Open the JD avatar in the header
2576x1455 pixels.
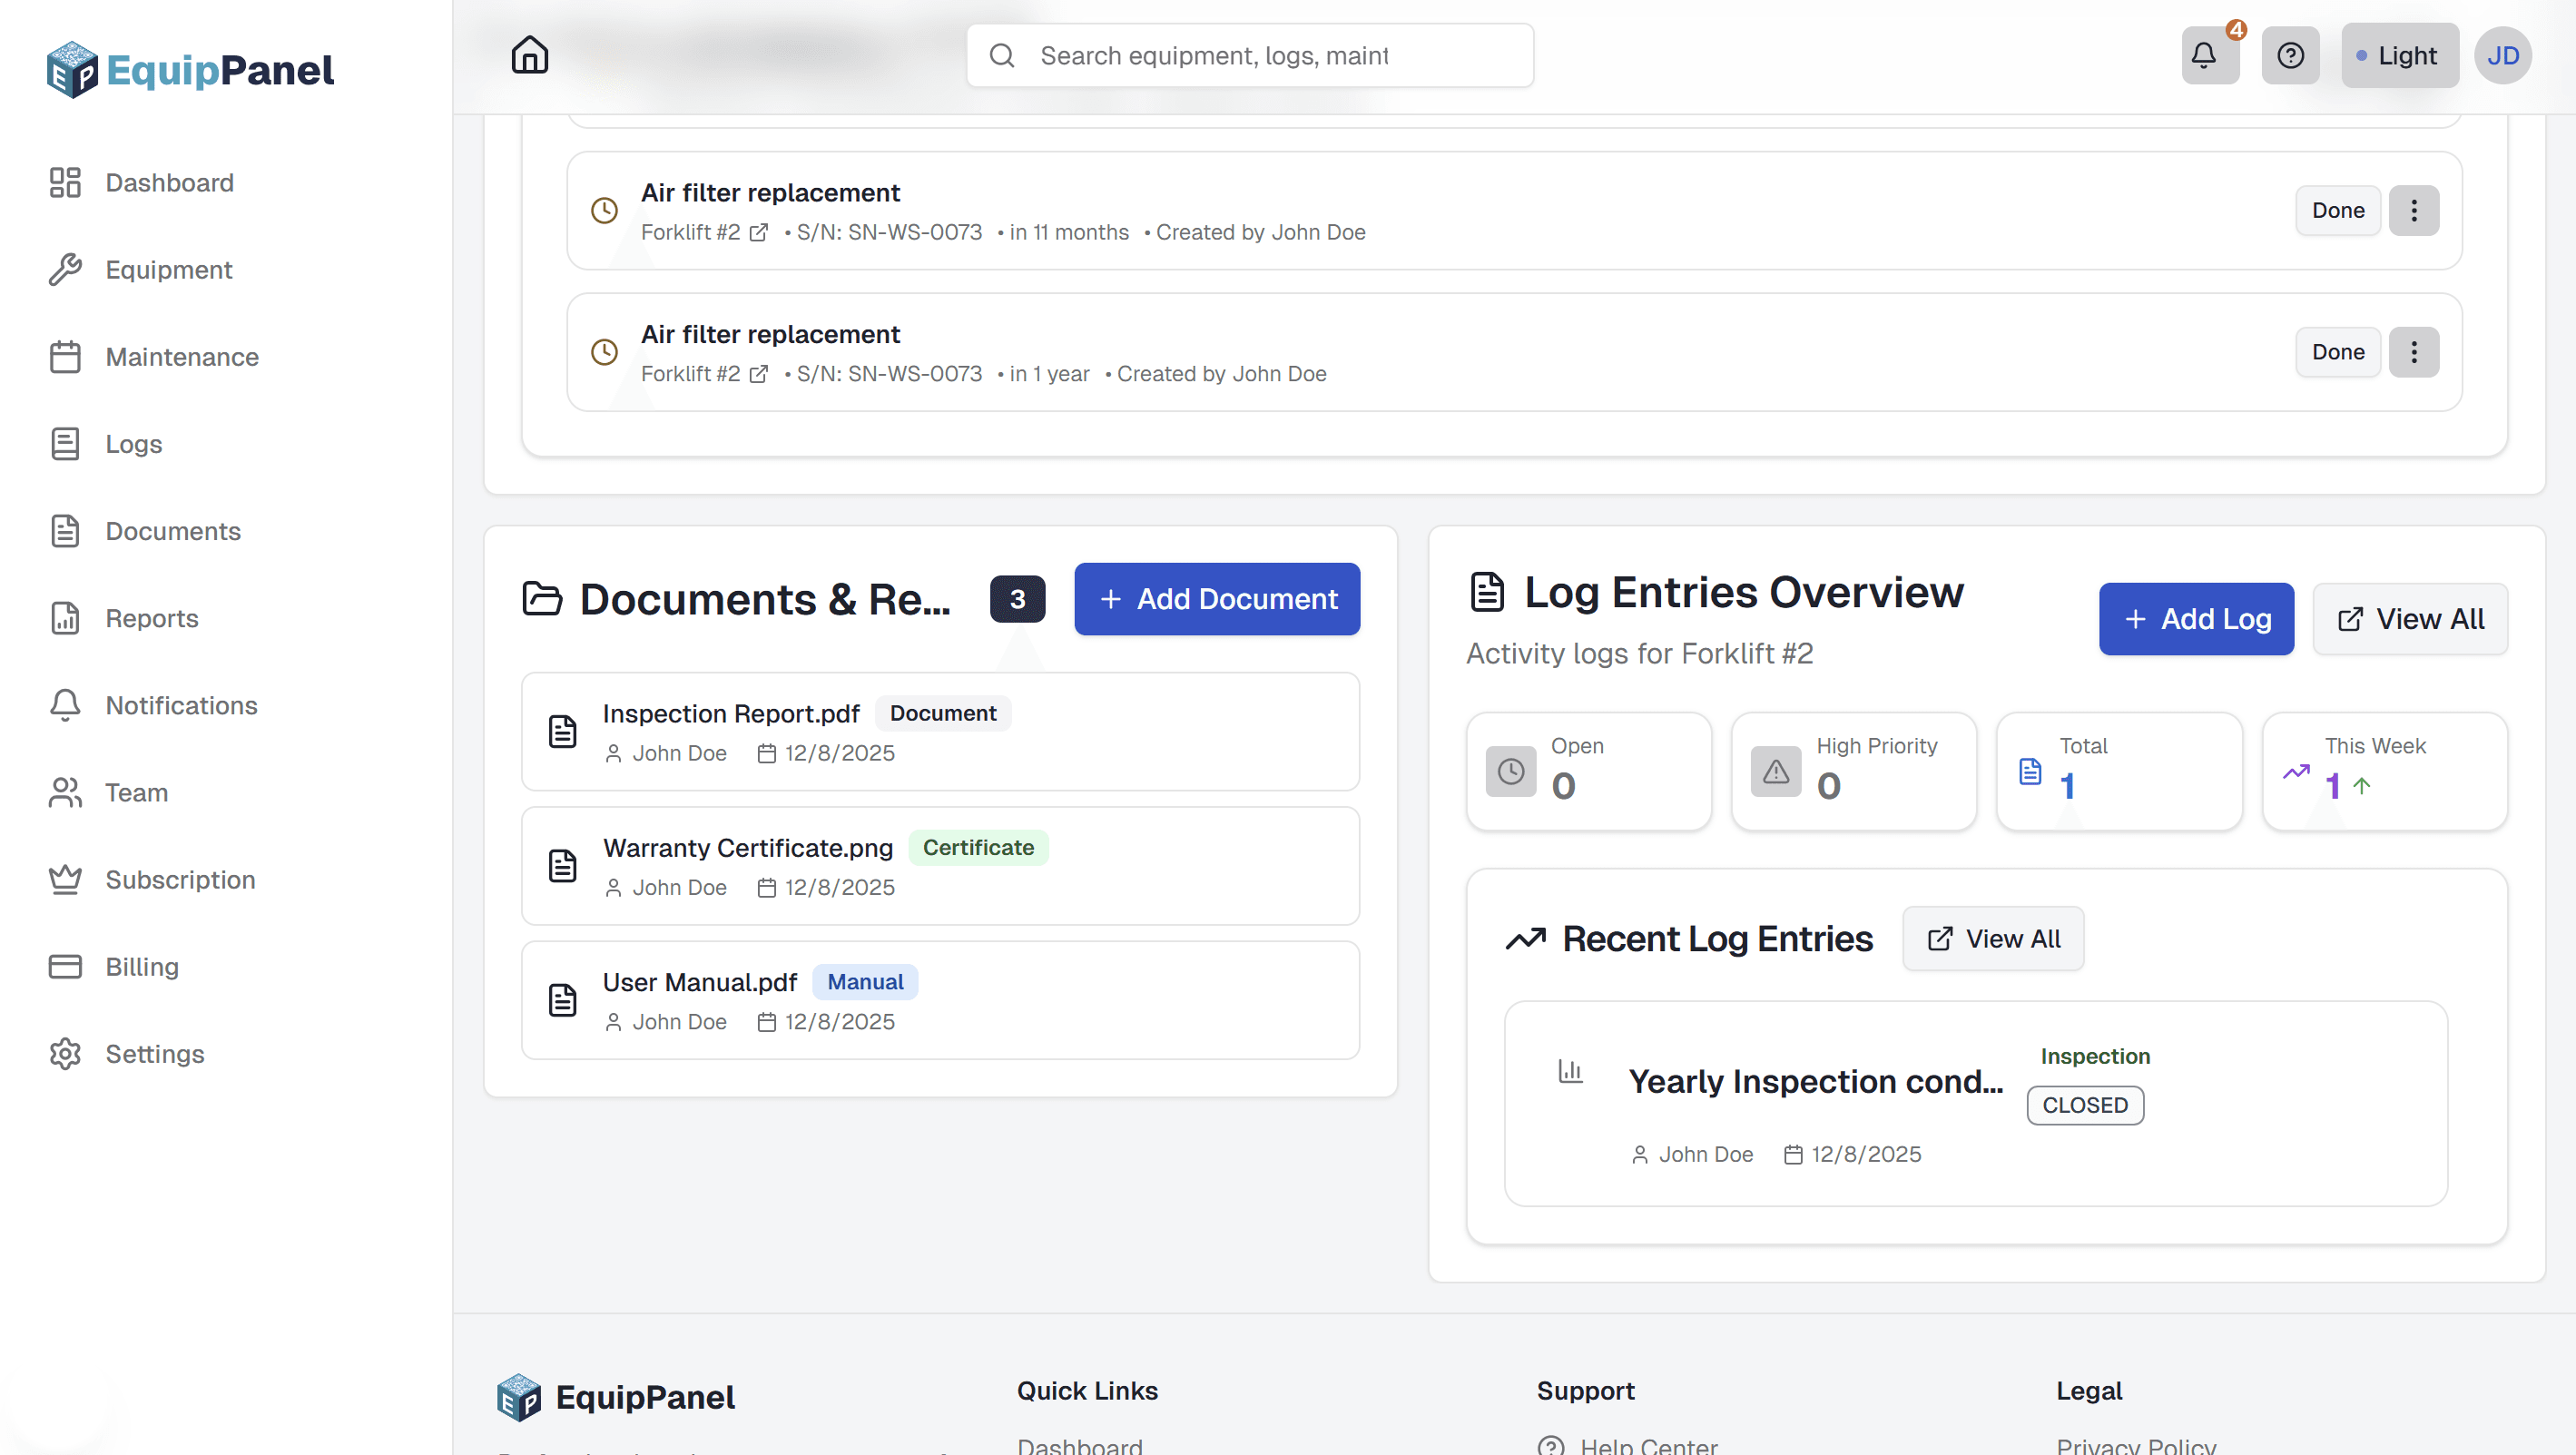coord(2503,55)
